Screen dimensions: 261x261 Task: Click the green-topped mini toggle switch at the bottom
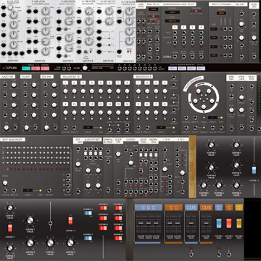pyautogui.click(x=228, y=252)
